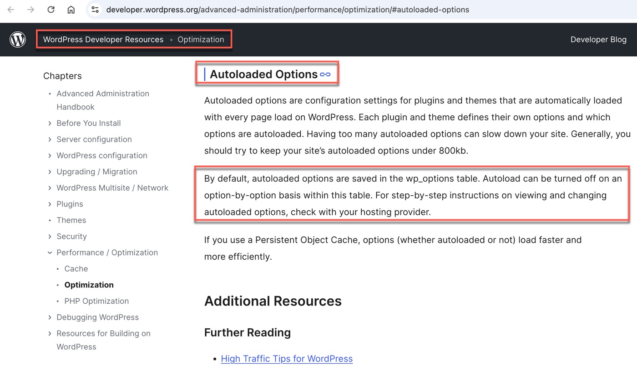Expand Resources for Building on WordPress chevron

click(x=50, y=334)
